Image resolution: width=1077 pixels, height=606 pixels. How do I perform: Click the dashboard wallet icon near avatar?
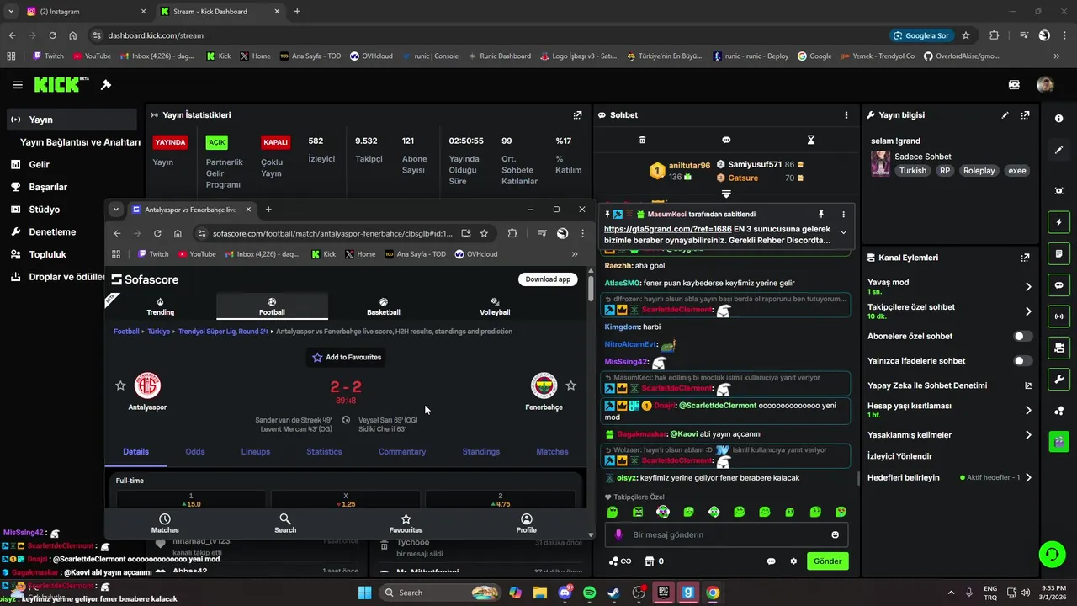pyautogui.click(x=1014, y=85)
